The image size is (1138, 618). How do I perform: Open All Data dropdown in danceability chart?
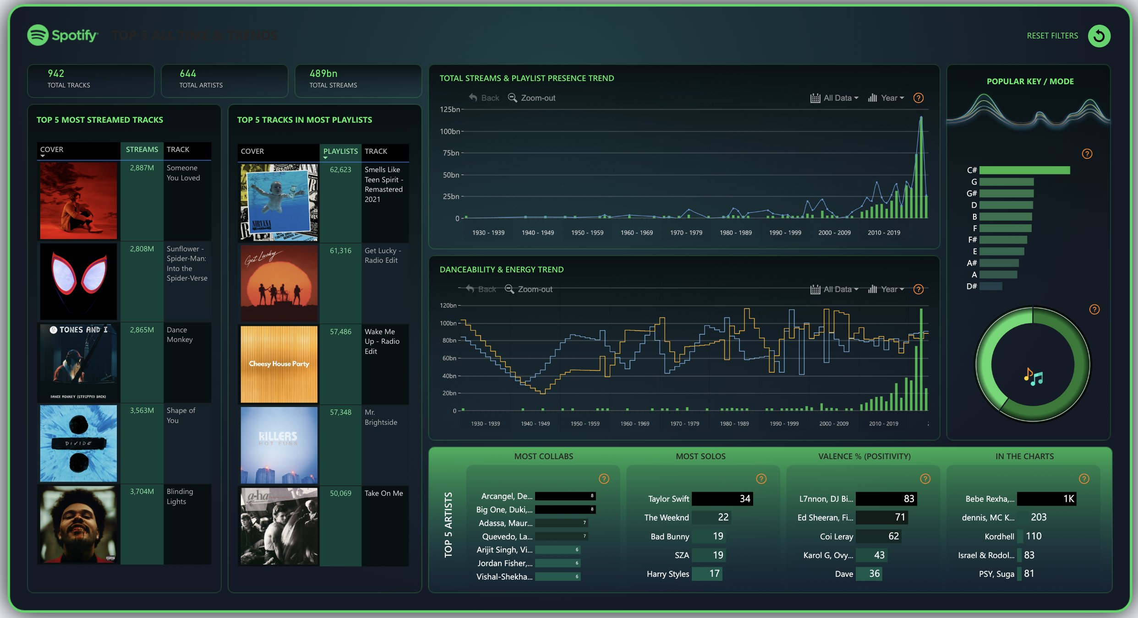click(x=834, y=289)
